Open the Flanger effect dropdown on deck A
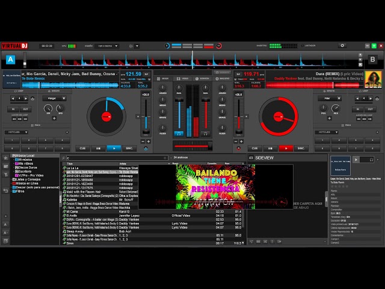Viewport: 385px width, 289px height. click(x=54, y=99)
